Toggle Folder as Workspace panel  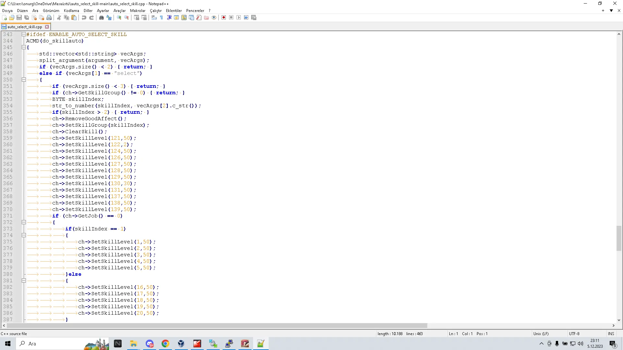206,17
